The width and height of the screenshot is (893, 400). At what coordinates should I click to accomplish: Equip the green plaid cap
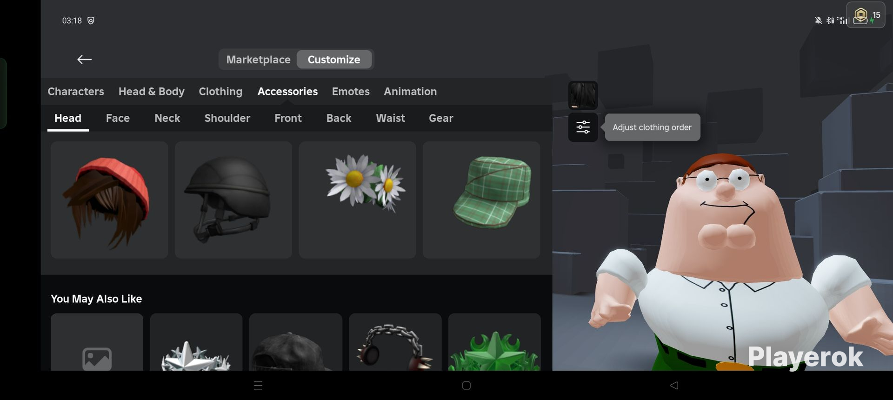coord(481,200)
